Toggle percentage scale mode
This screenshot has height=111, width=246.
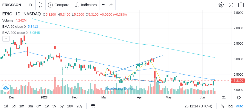[x=222, y=106]
